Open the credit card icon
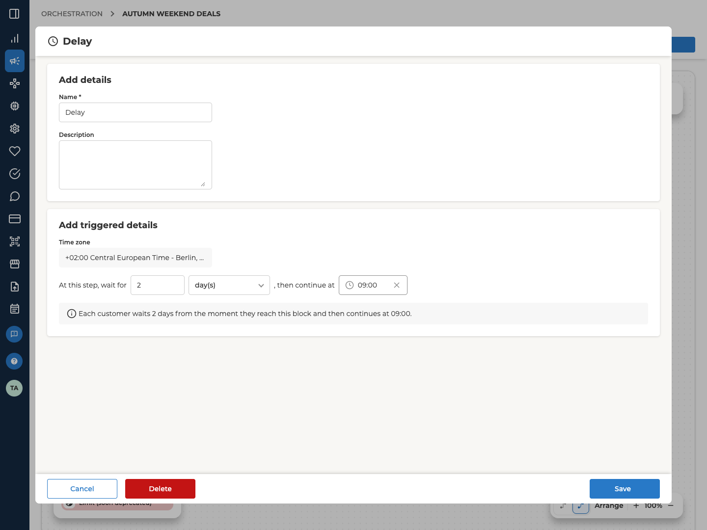The height and width of the screenshot is (530, 707). point(15,219)
